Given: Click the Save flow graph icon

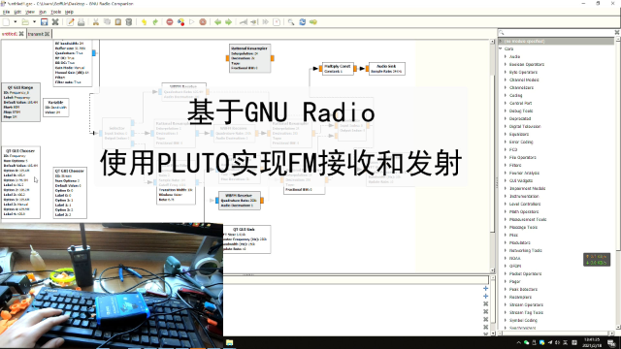Looking at the screenshot, I should (45, 22).
